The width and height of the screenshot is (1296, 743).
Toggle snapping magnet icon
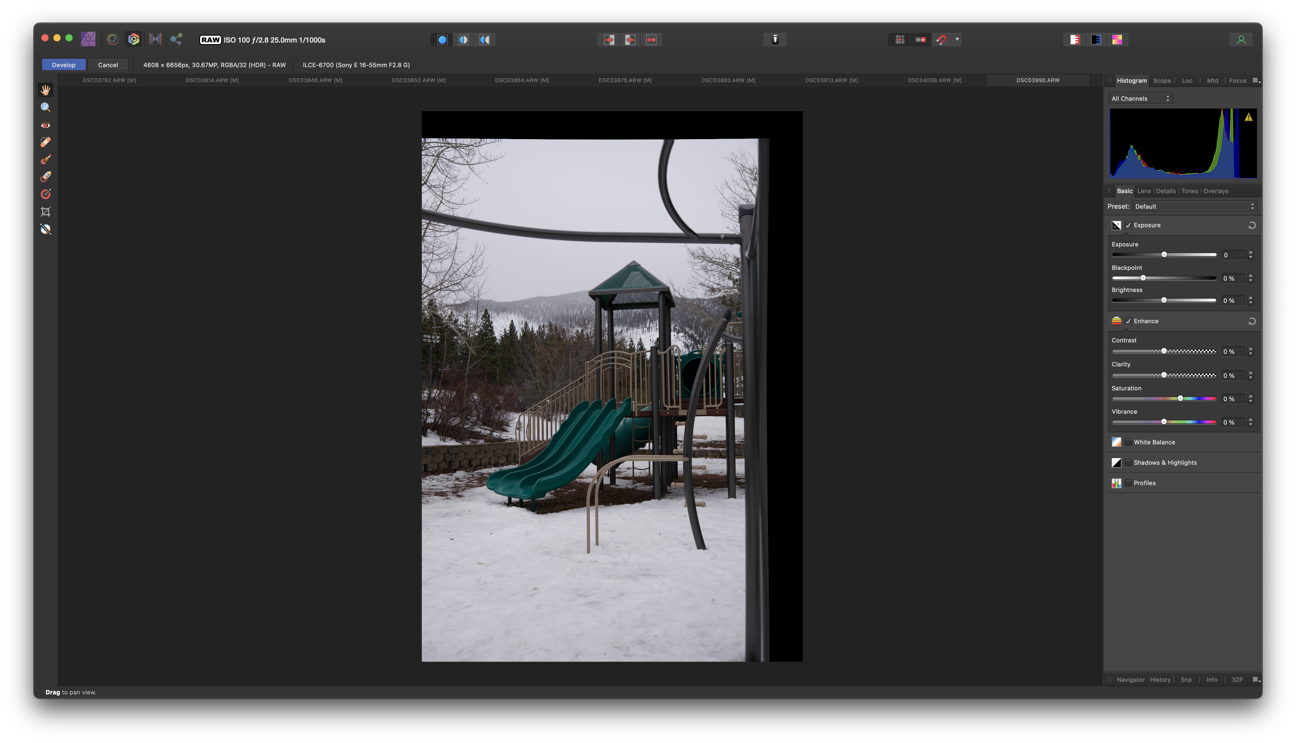(x=942, y=40)
